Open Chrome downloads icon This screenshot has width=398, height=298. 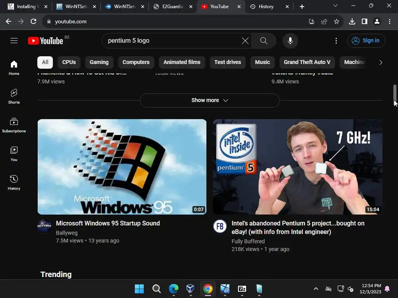pyautogui.click(x=352, y=22)
